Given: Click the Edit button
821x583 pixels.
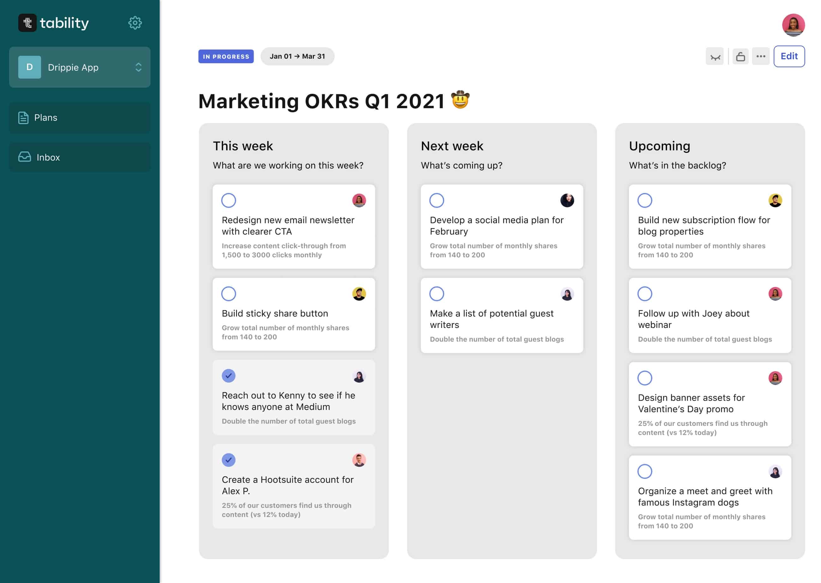Looking at the screenshot, I should click(x=789, y=56).
